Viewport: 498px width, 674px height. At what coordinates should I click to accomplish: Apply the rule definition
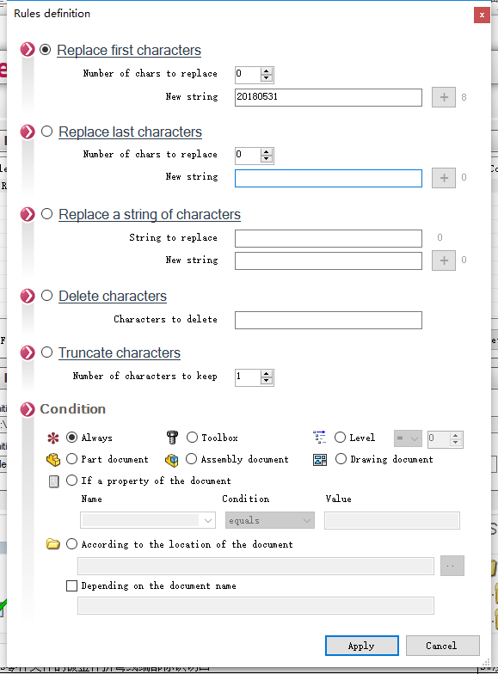click(361, 646)
